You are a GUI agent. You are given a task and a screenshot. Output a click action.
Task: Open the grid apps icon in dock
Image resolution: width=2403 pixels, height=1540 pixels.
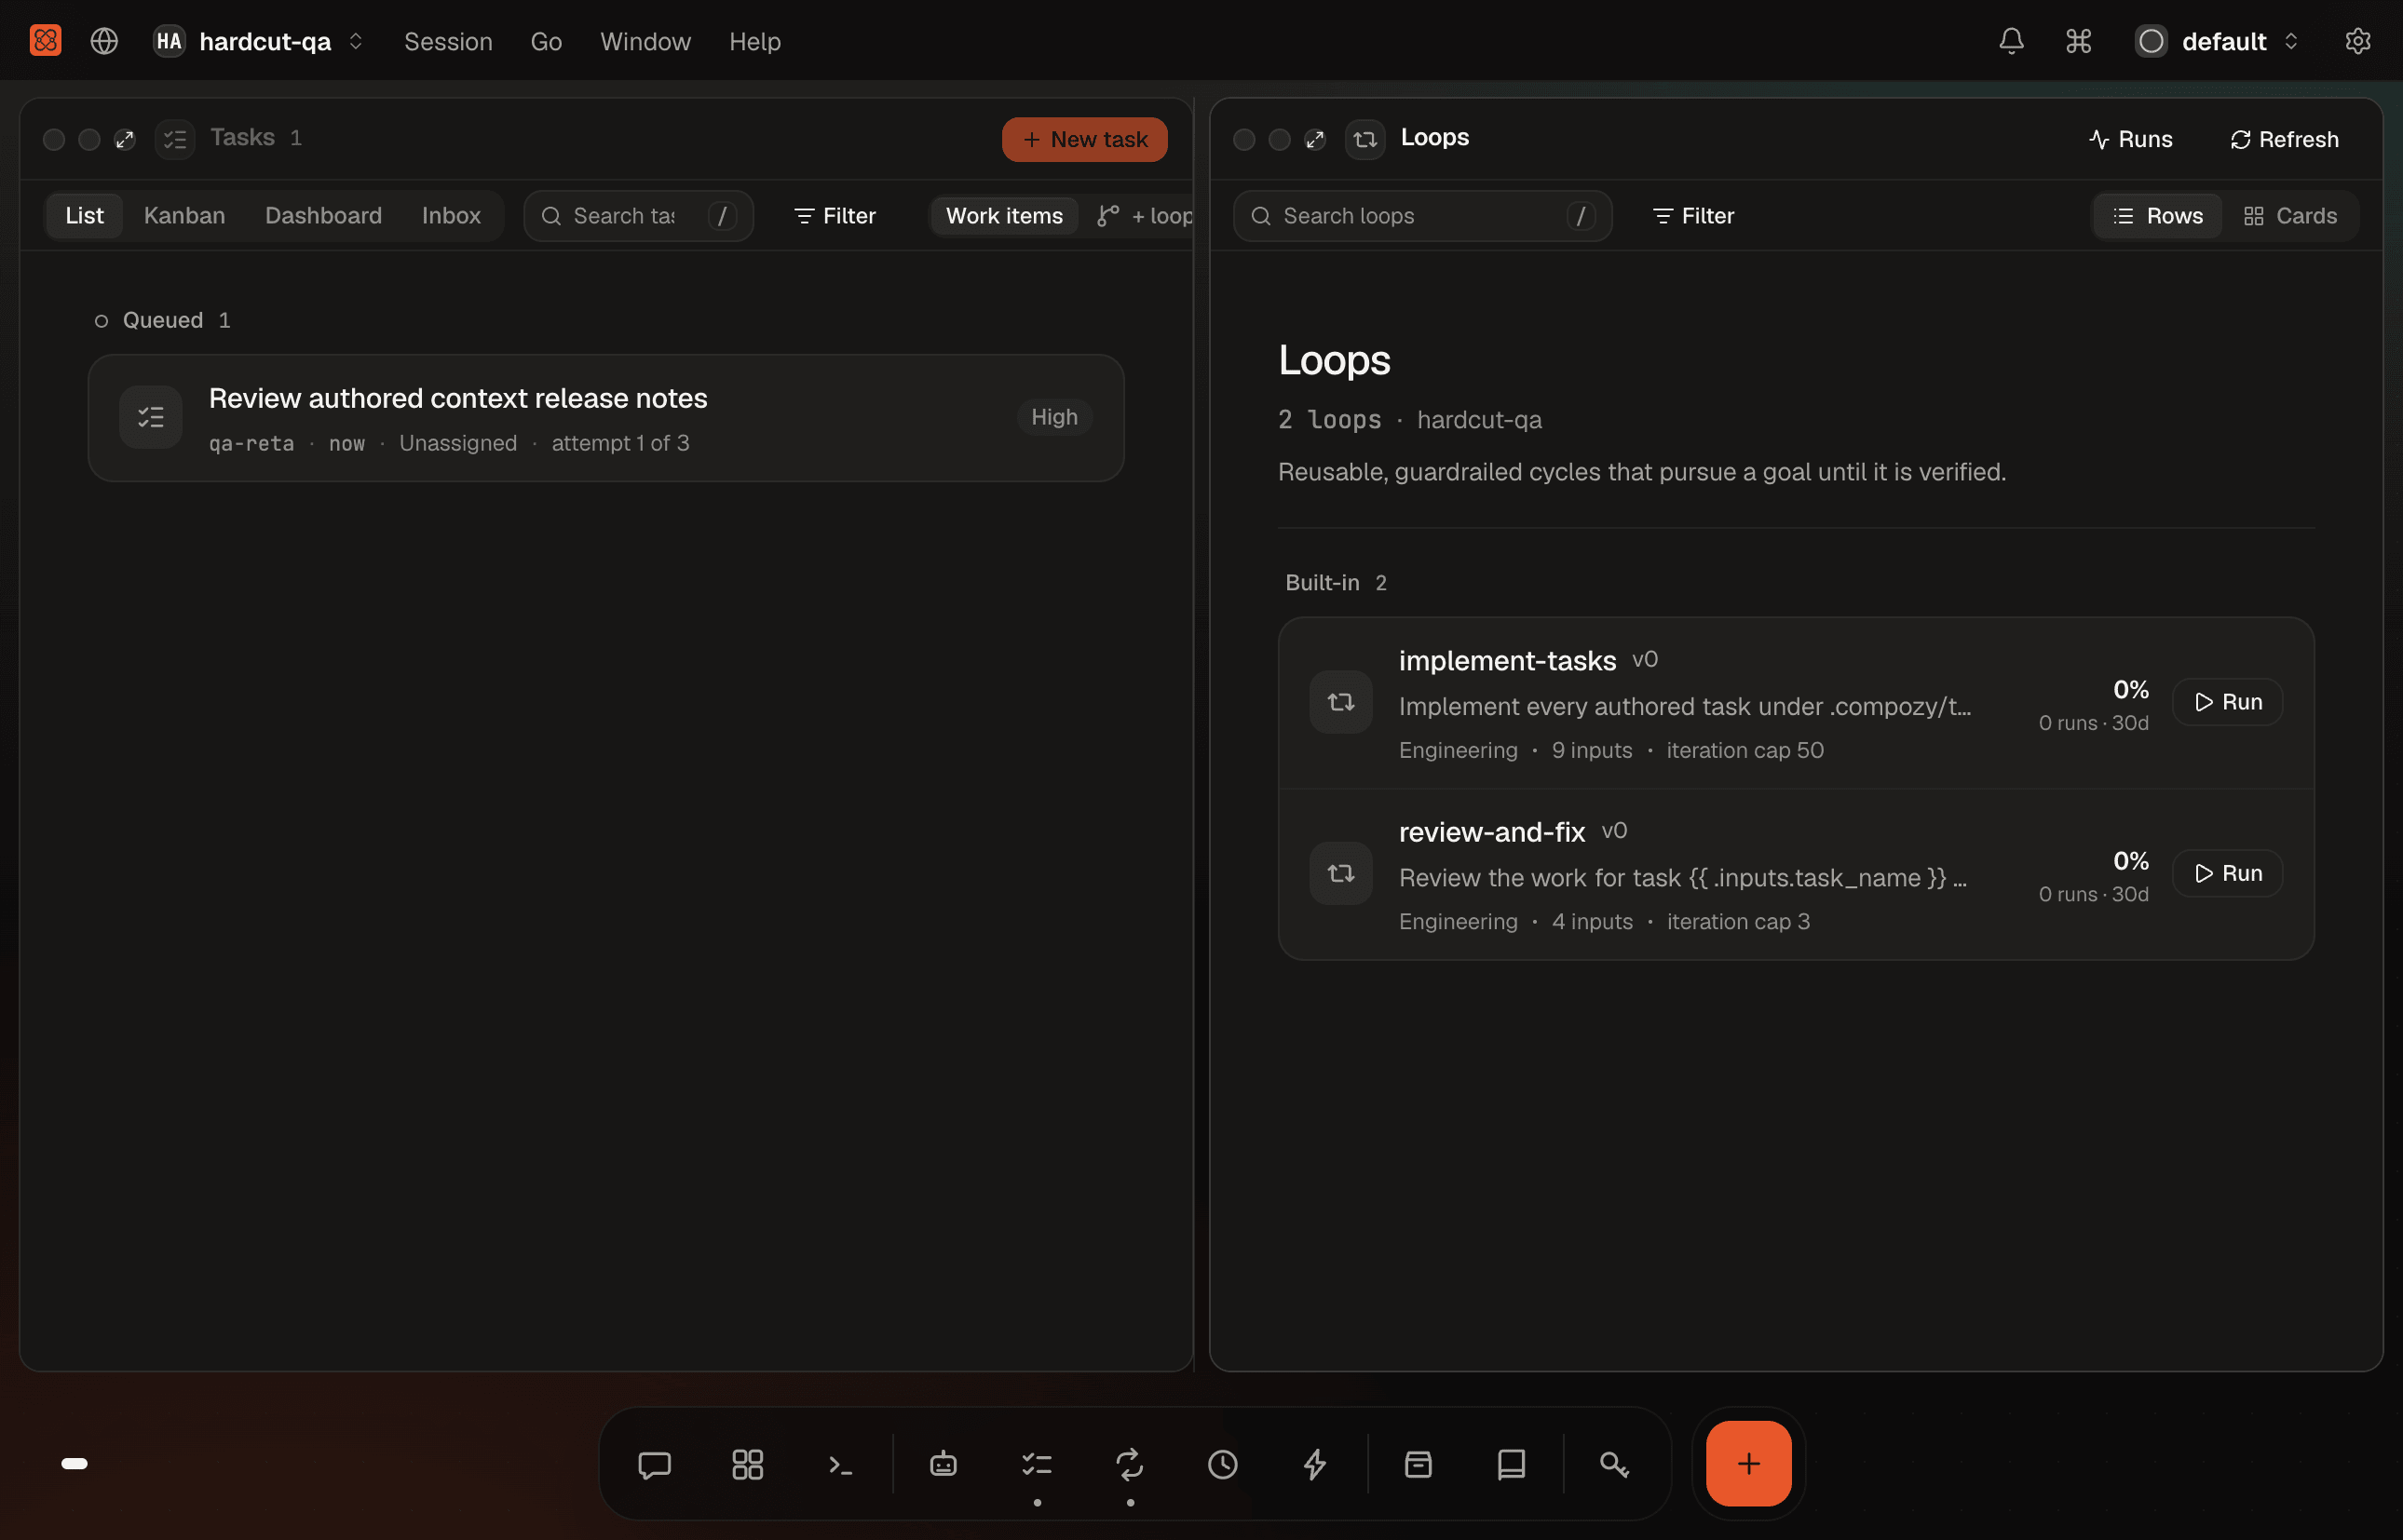pyautogui.click(x=747, y=1464)
